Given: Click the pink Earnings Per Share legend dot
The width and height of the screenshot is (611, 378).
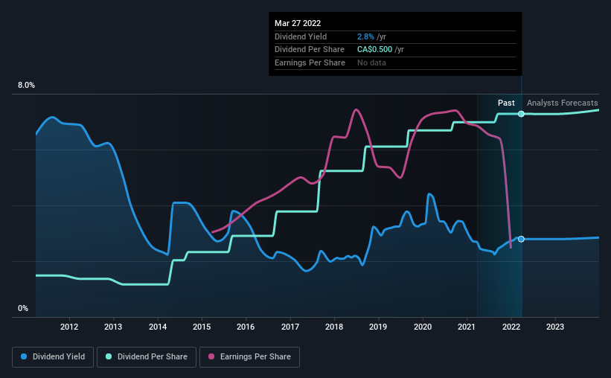Looking at the screenshot, I should tap(211, 356).
